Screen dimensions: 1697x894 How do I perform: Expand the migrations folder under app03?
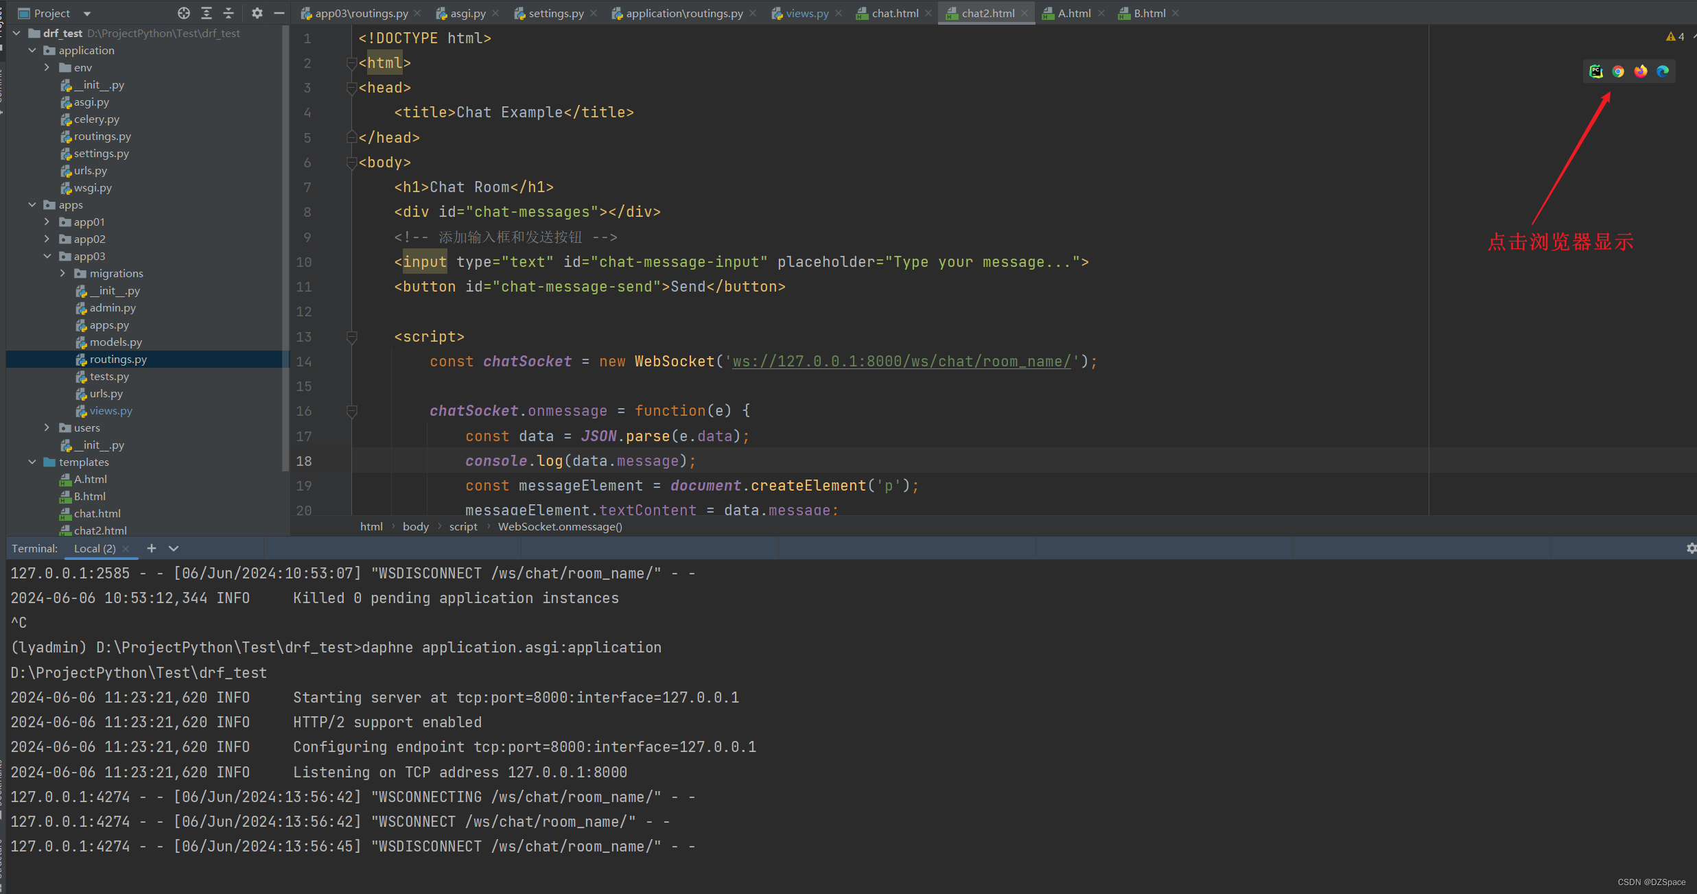(x=62, y=273)
